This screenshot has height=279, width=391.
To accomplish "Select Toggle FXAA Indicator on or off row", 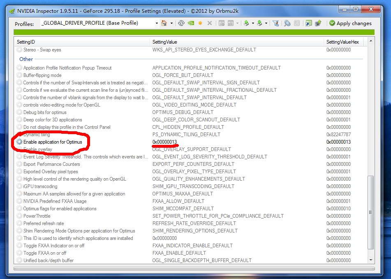I will 191,246.
